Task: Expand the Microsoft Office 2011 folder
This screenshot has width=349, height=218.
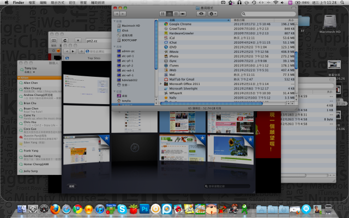Action: pos(161,84)
